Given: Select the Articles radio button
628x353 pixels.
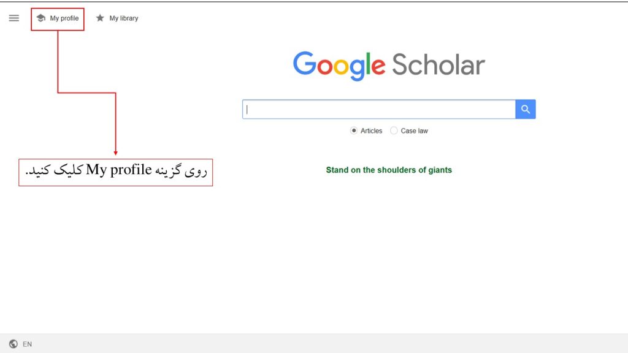Looking at the screenshot, I should [x=354, y=131].
